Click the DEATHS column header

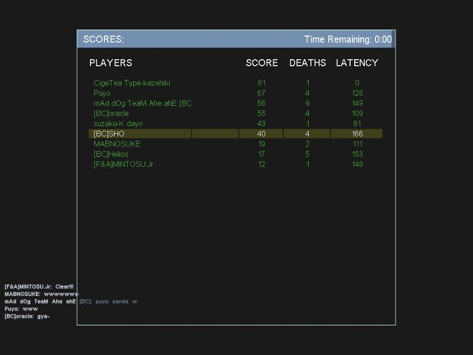point(307,63)
